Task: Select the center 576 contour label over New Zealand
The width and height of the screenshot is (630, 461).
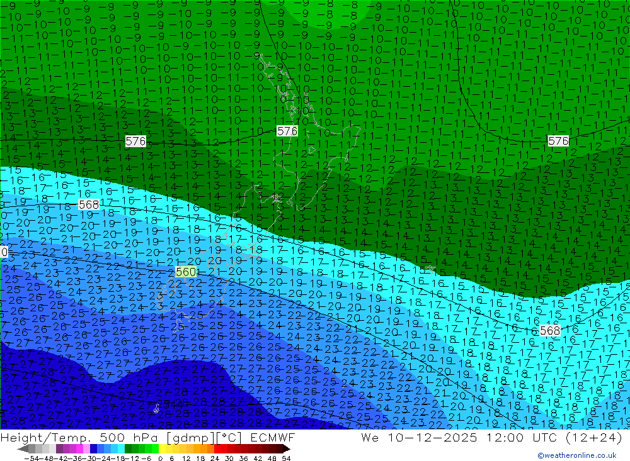Action: [287, 131]
